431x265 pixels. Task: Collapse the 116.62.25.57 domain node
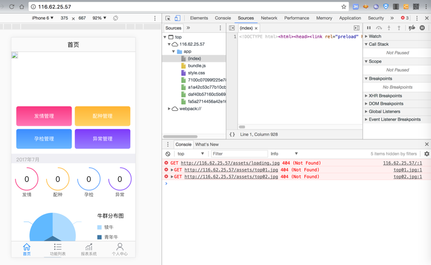coord(169,44)
